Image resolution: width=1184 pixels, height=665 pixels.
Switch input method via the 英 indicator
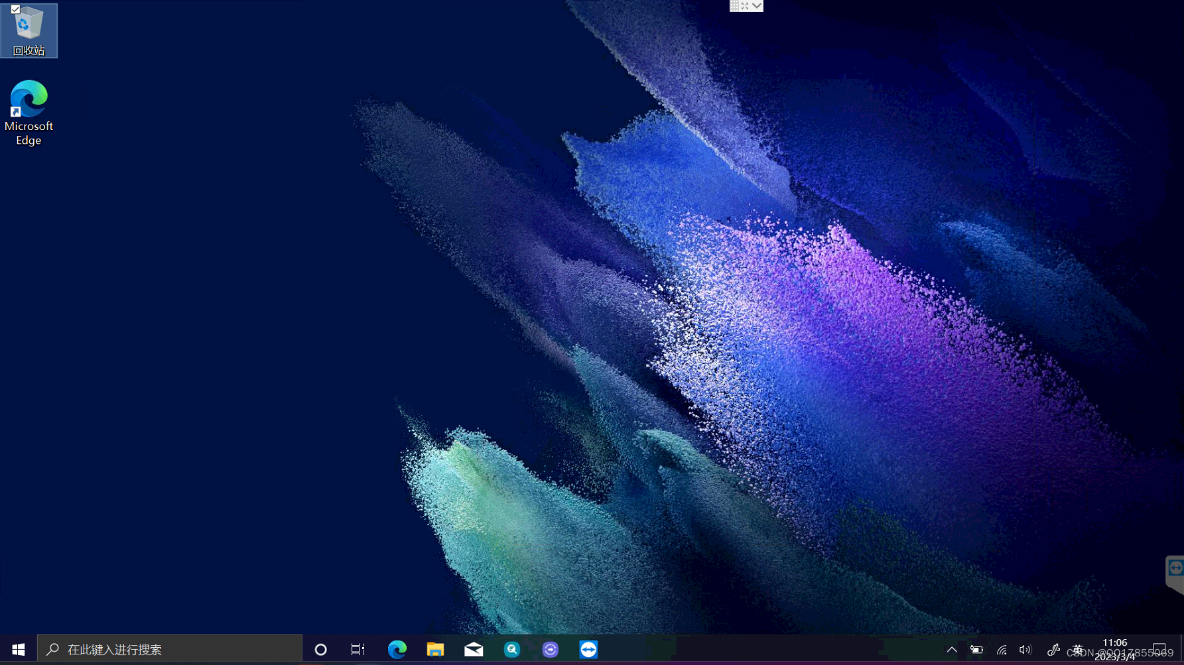1079,650
